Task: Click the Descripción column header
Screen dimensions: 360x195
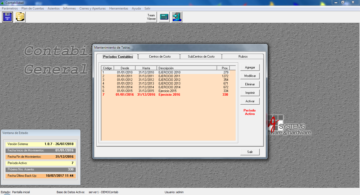Action: [x=187, y=68]
